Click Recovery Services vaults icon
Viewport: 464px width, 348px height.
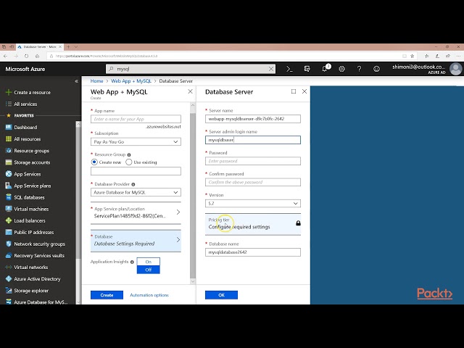[x=9, y=255]
